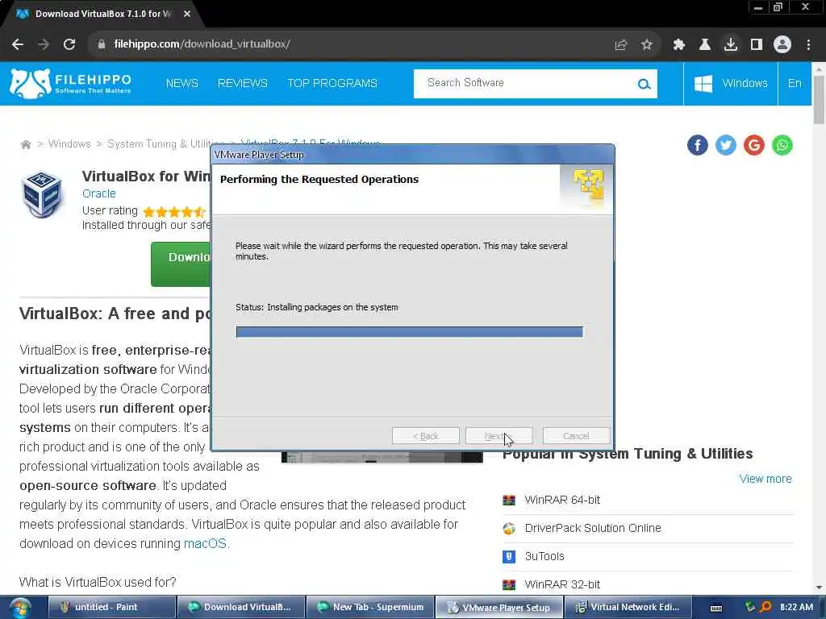Switch to Download VirtualBox taskbar button
This screenshot has height=619, width=826.
pyautogui.click(x=241, y=608)
